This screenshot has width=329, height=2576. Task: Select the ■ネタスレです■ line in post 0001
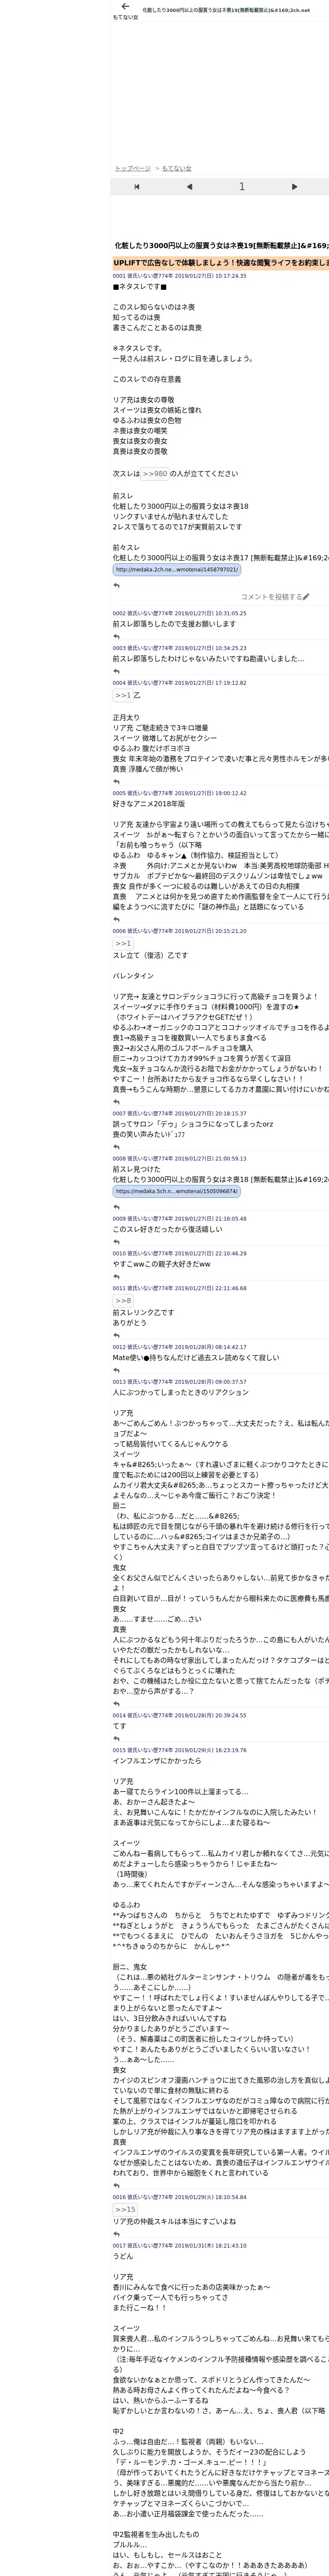pos(140,286)
